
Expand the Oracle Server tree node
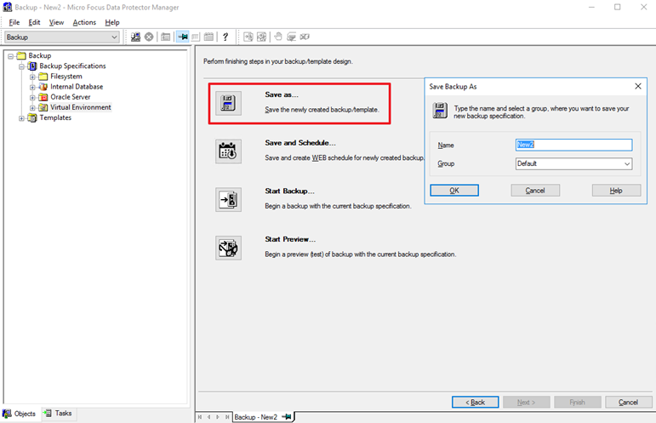32,98
